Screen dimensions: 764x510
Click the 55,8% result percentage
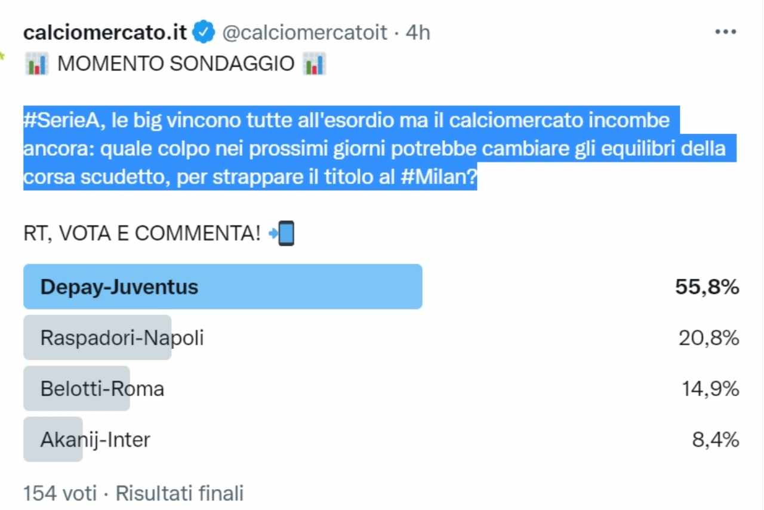tap(707, 288)
